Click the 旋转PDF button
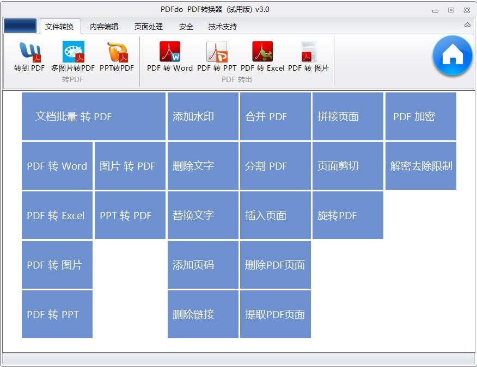 pos(348,215)
